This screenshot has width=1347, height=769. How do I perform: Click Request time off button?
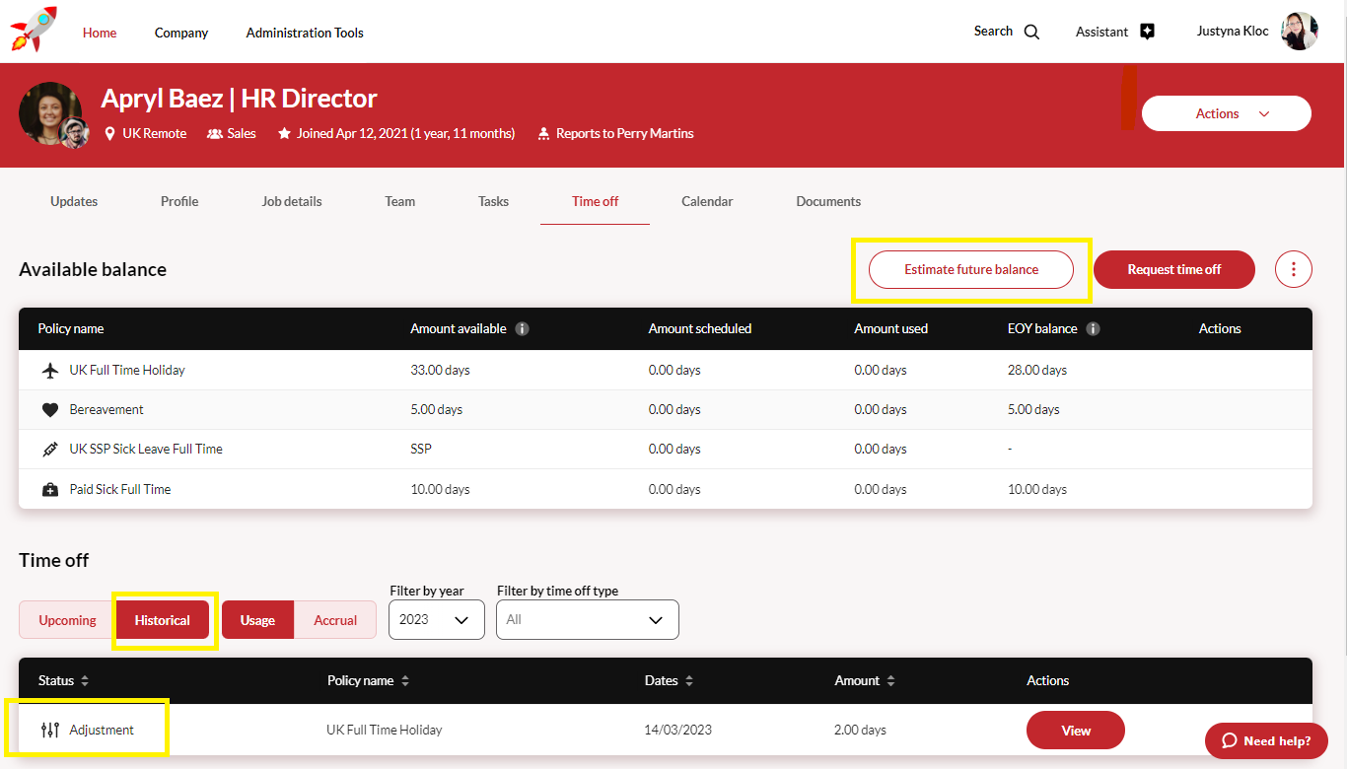[1173, 269]
